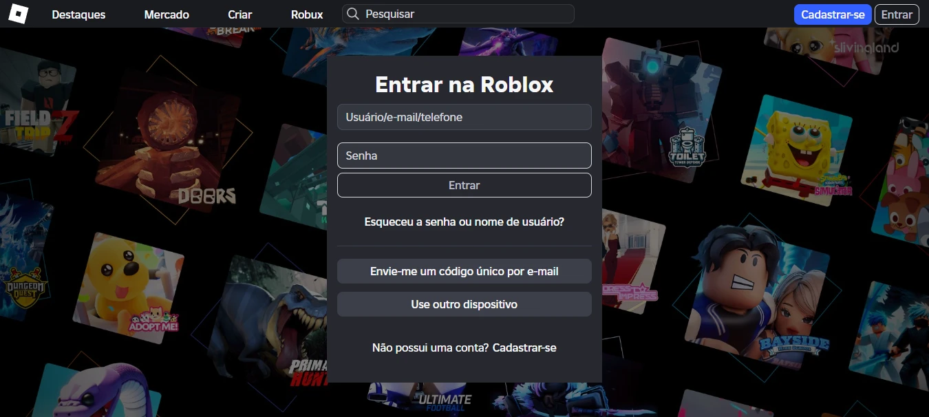Open the Mercado section
Screen dimensions: 929x417
[x=166, y=14]
